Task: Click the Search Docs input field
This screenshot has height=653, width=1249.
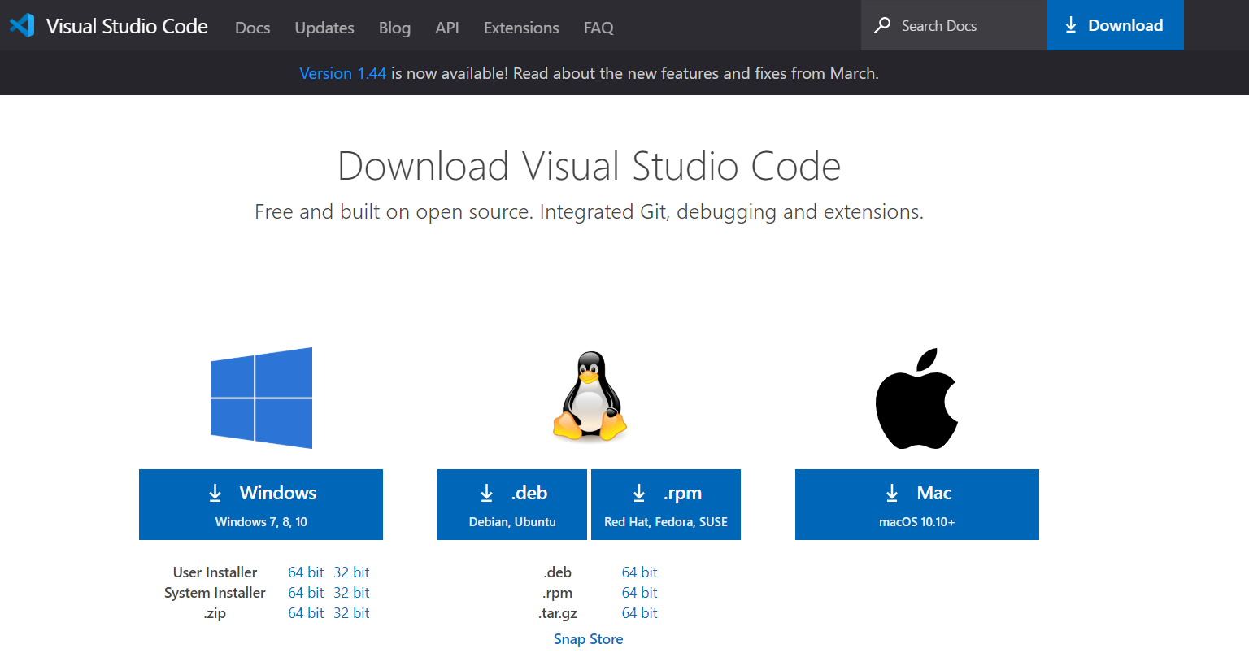Action: pyautogui.click(x=954, y=25)
